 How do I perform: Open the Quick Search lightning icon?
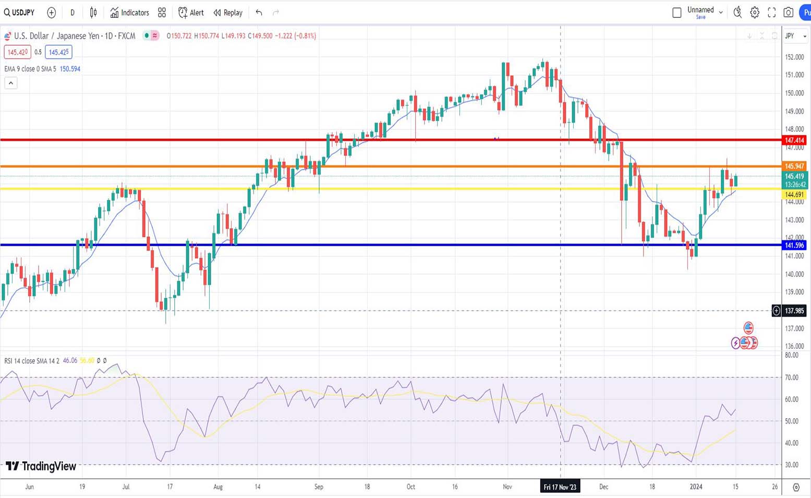737,13
